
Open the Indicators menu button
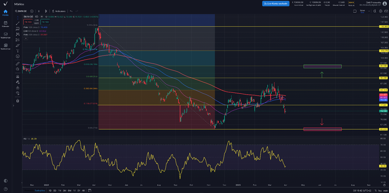[x=59, y=11]
